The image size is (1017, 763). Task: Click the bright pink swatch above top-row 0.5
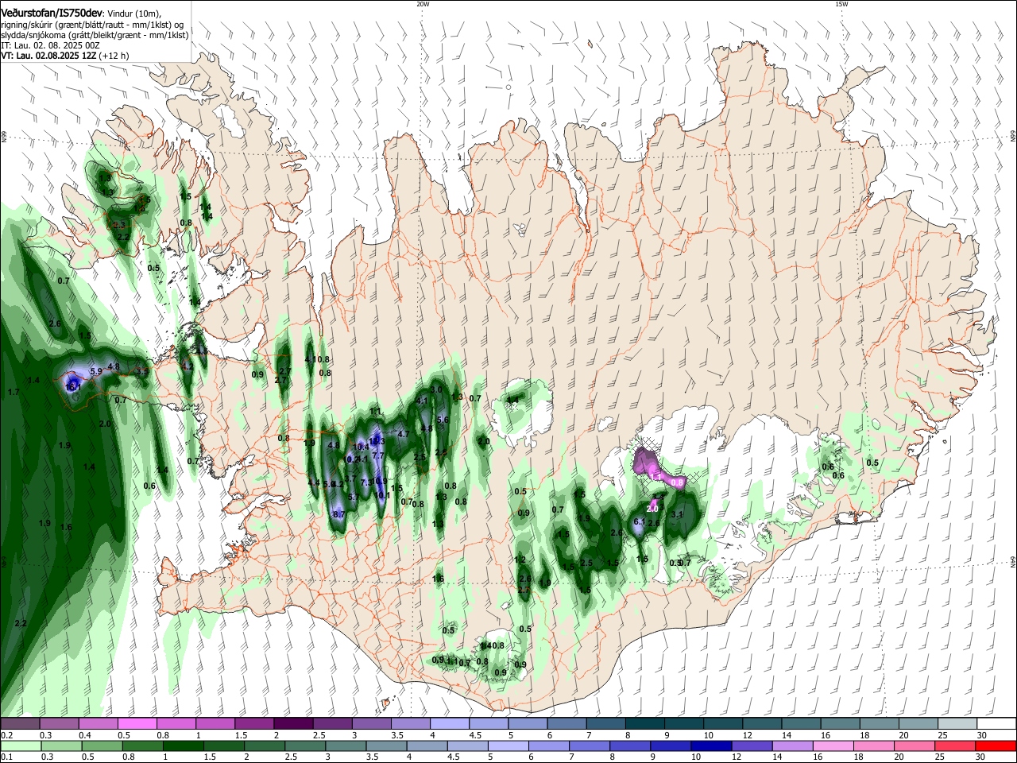pyautogui.click(x=137, y=724)
